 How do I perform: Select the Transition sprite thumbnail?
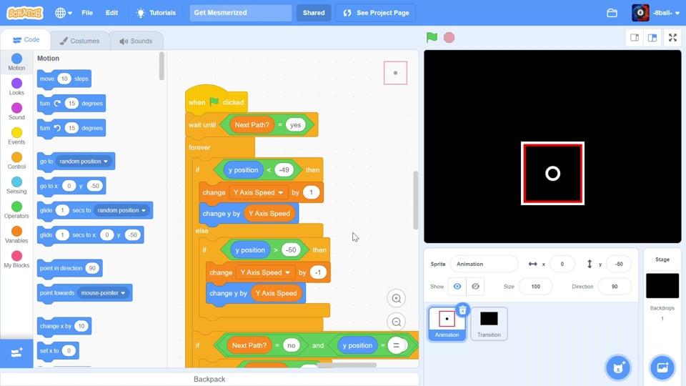[489, 324]
